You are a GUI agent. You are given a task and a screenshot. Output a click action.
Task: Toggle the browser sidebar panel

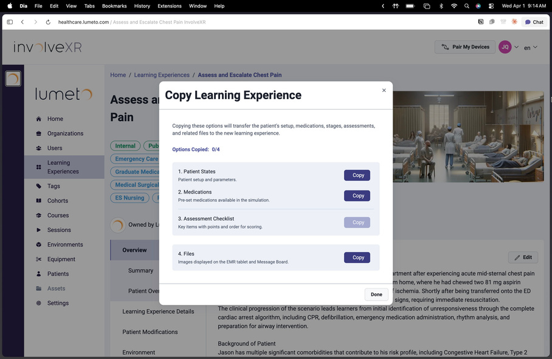[10, 22]
